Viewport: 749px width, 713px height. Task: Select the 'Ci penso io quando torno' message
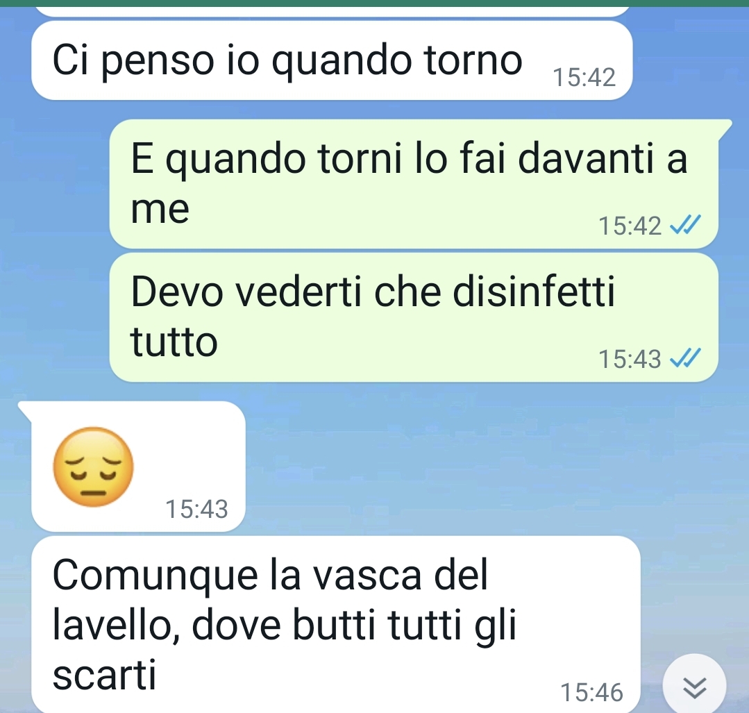point(332,60)
